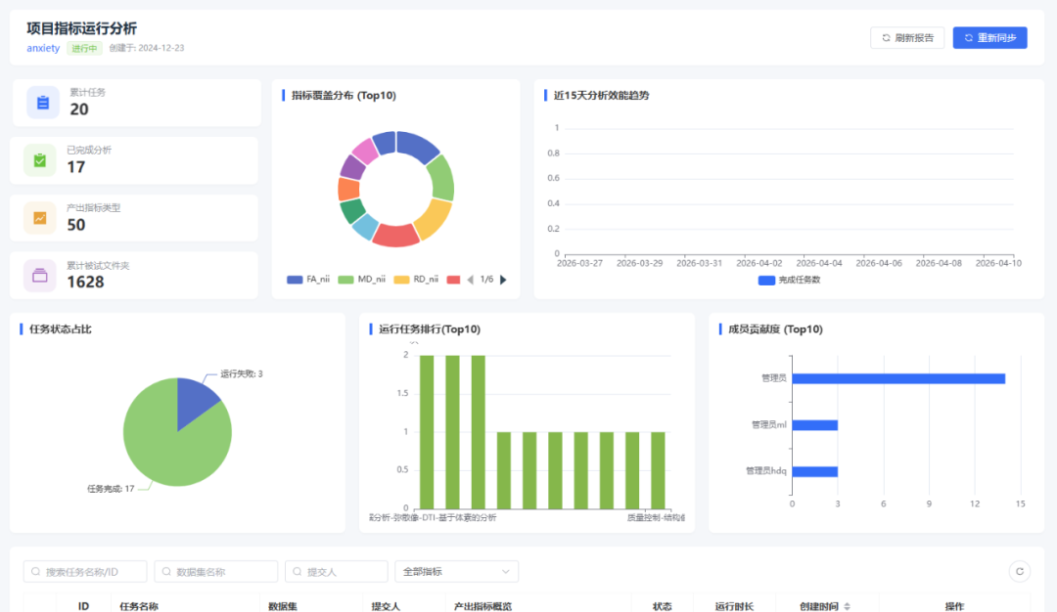
Task: Click the 管理员 bar in 成员贡献度 chart
Action: pyautogui.click(x=898, y=379)
